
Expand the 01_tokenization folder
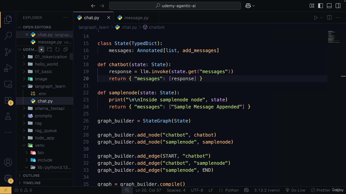[x=45, y=57]
